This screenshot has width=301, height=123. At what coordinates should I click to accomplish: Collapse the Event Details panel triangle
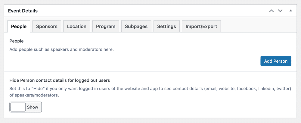(291, 11)
